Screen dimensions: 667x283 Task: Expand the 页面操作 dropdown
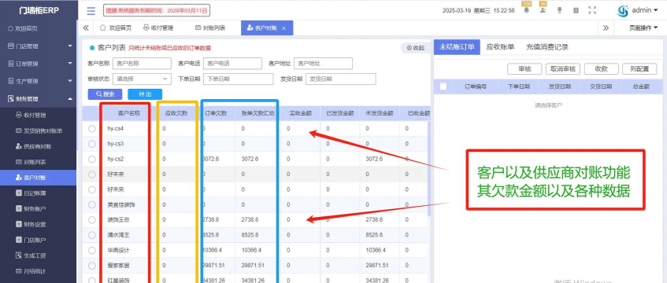click(x=643, y=28)
